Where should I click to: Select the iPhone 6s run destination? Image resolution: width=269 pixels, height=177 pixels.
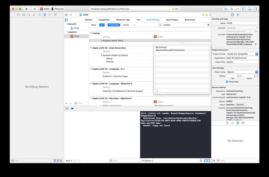coord(58,9)
